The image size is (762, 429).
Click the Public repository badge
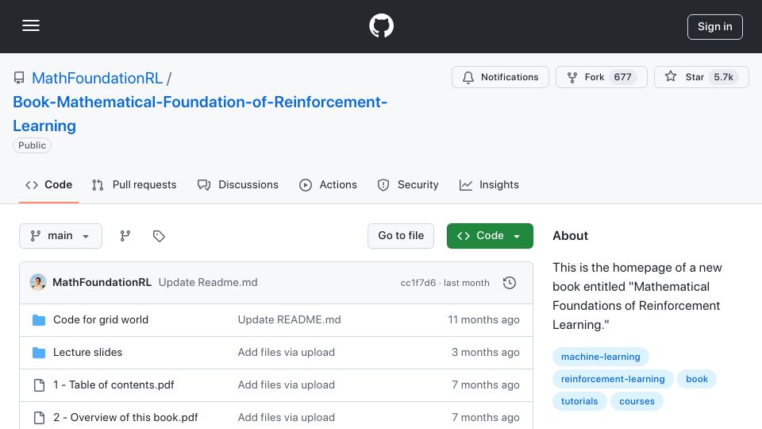(32, 145)
